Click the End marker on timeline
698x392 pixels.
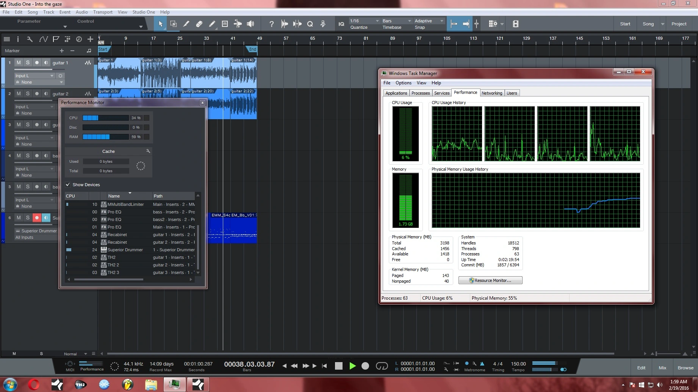click(x=252, y=49)
